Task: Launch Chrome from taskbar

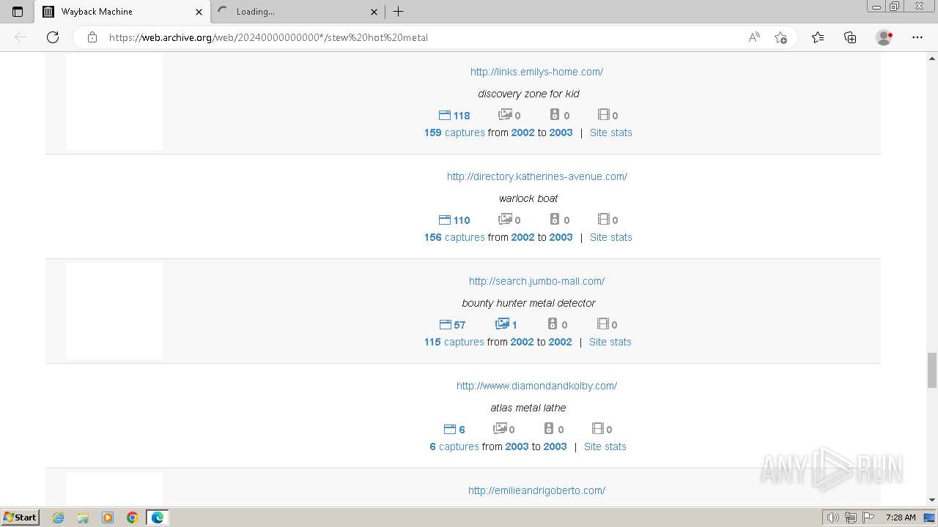Action: pyautogui.click(x=133, y=517)
